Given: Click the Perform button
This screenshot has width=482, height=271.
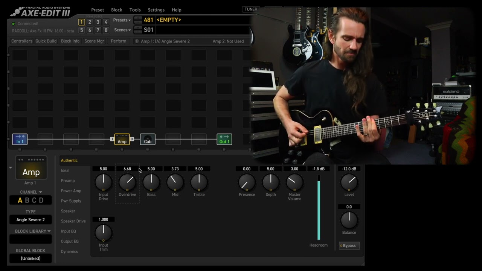Looking at the screenshot, I should click(x=119, y=41).
